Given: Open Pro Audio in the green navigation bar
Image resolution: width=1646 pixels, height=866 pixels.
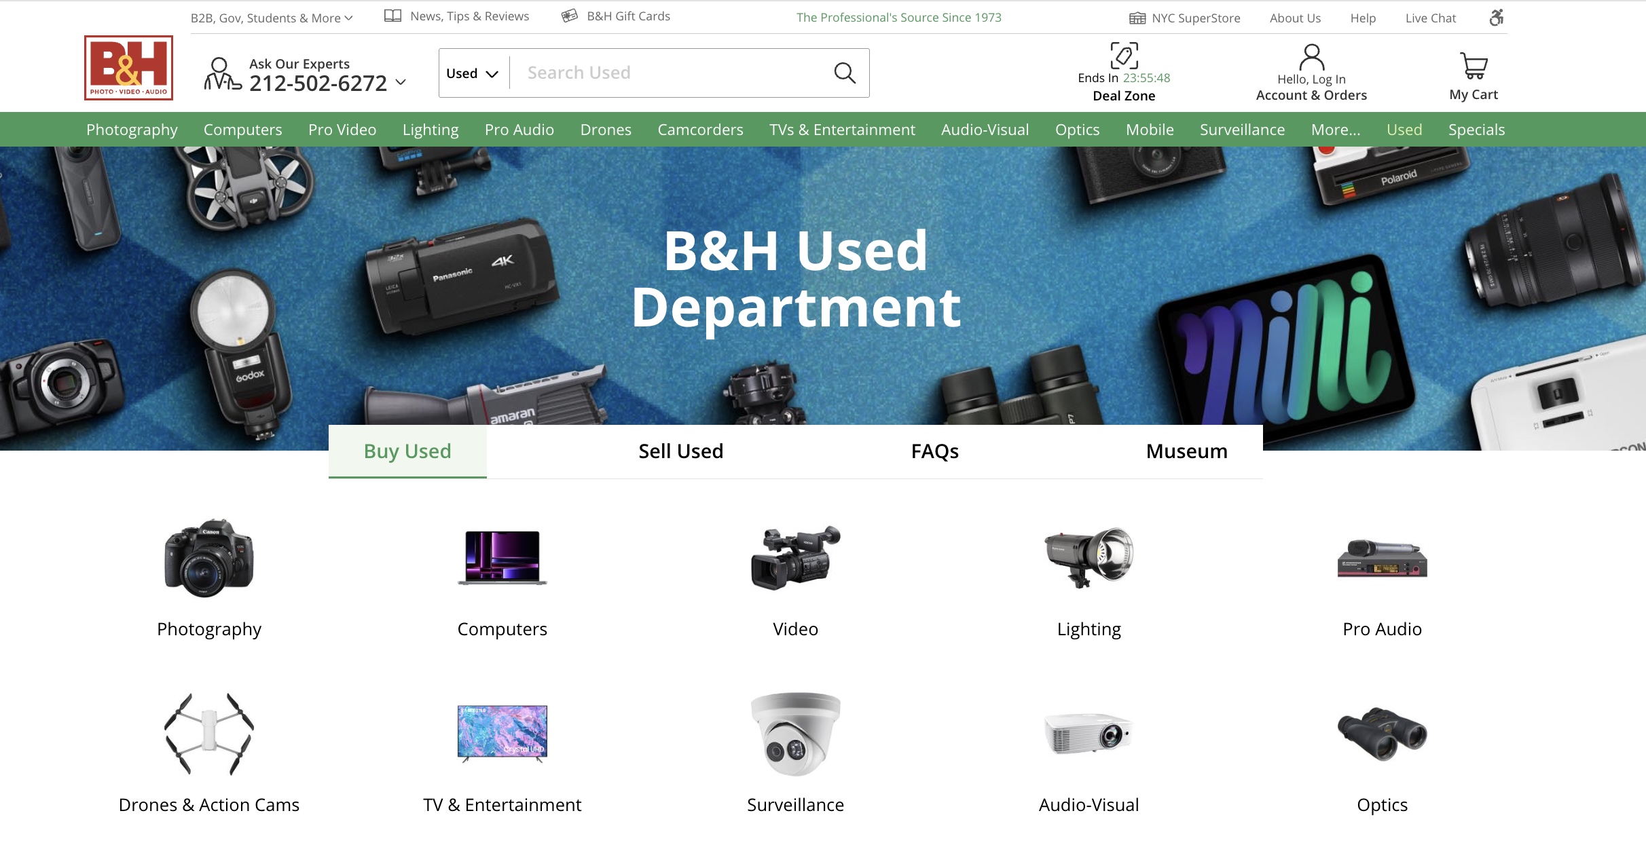Looking at the screenshot, I should 519,130.
